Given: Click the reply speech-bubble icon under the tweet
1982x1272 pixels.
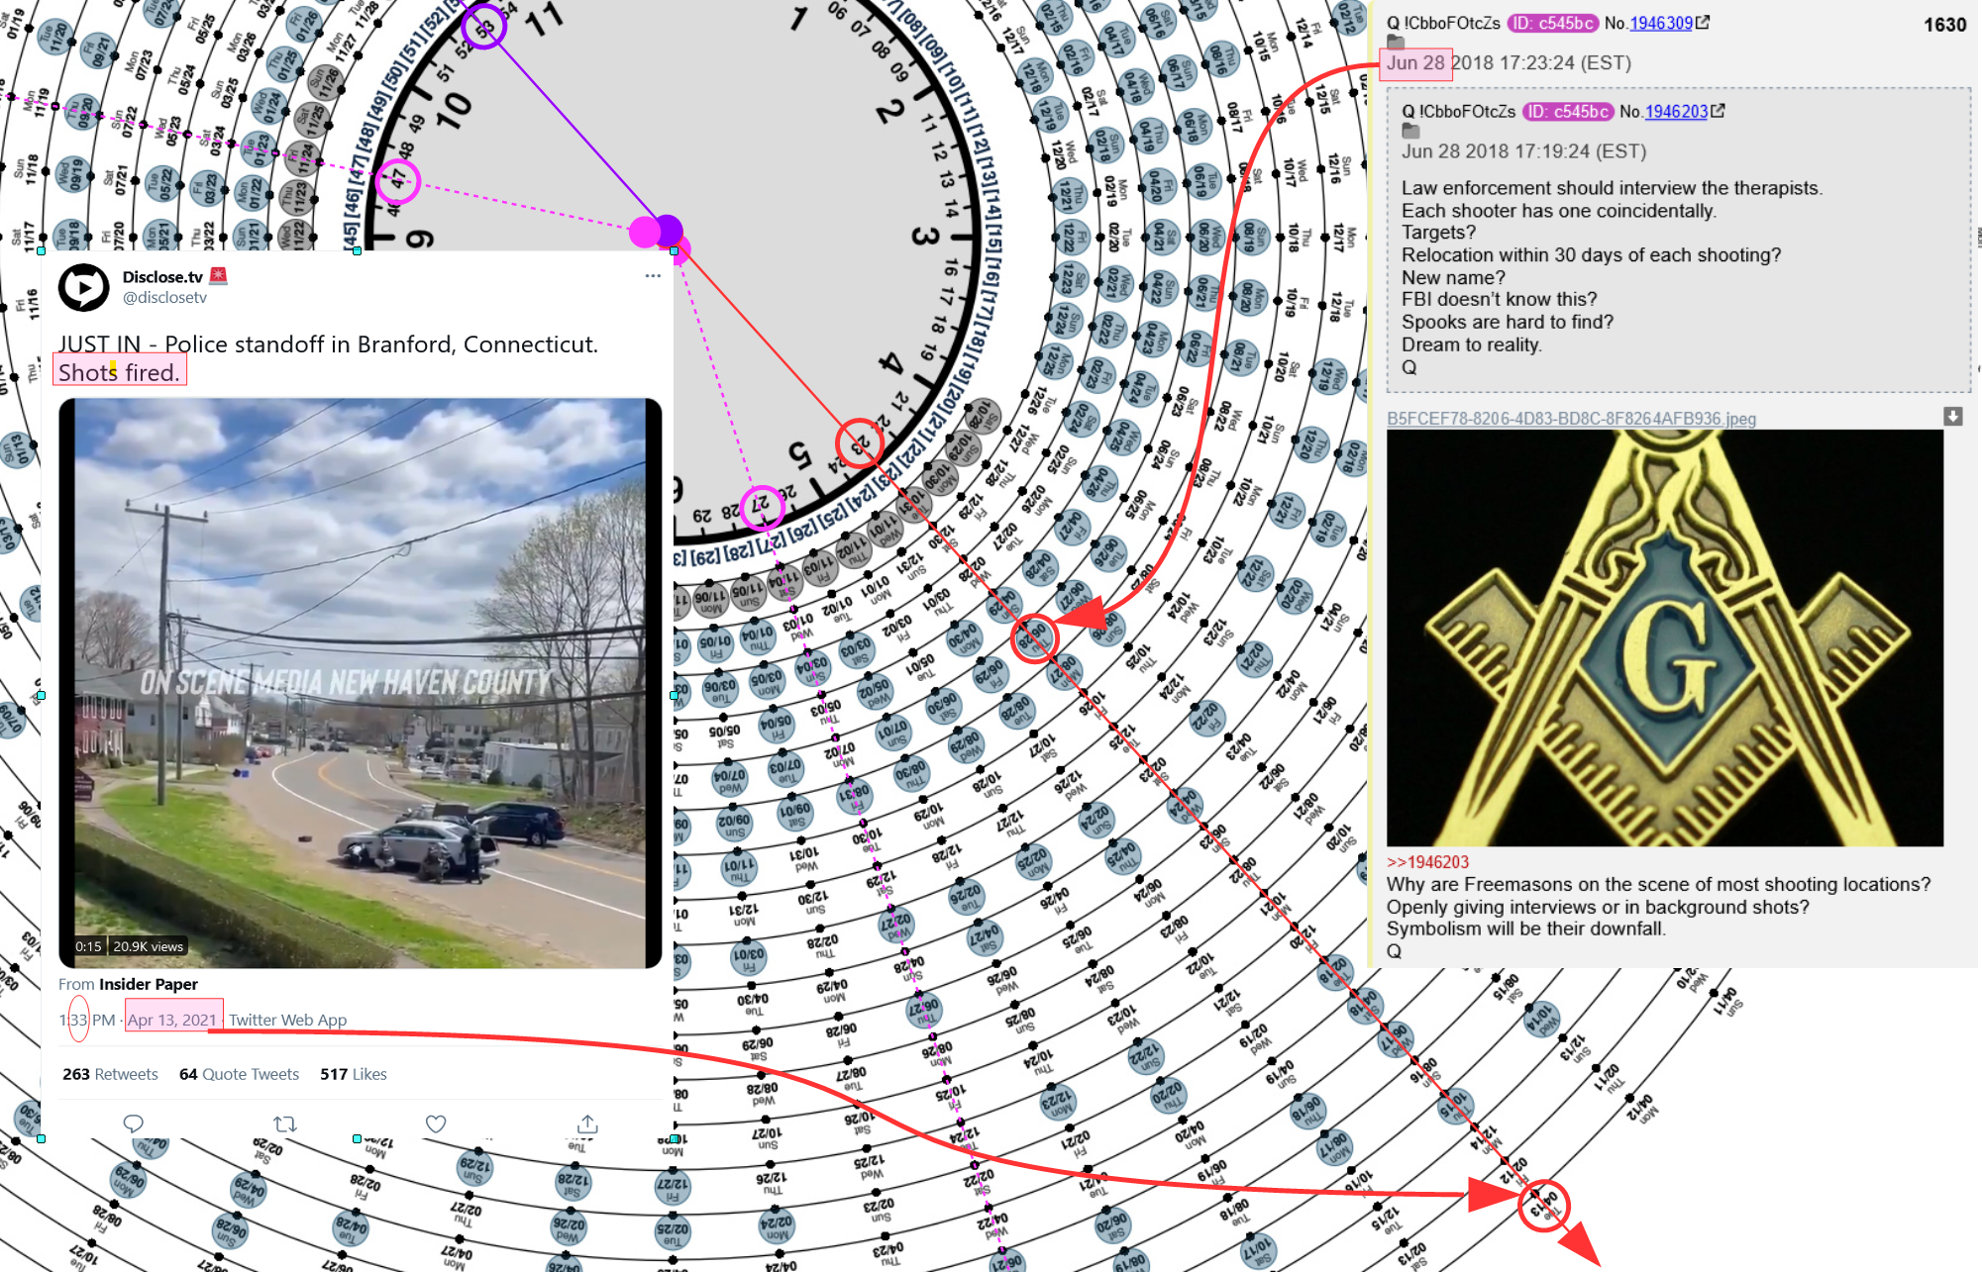Looking at the screenshot, I should pos(134,1124).
